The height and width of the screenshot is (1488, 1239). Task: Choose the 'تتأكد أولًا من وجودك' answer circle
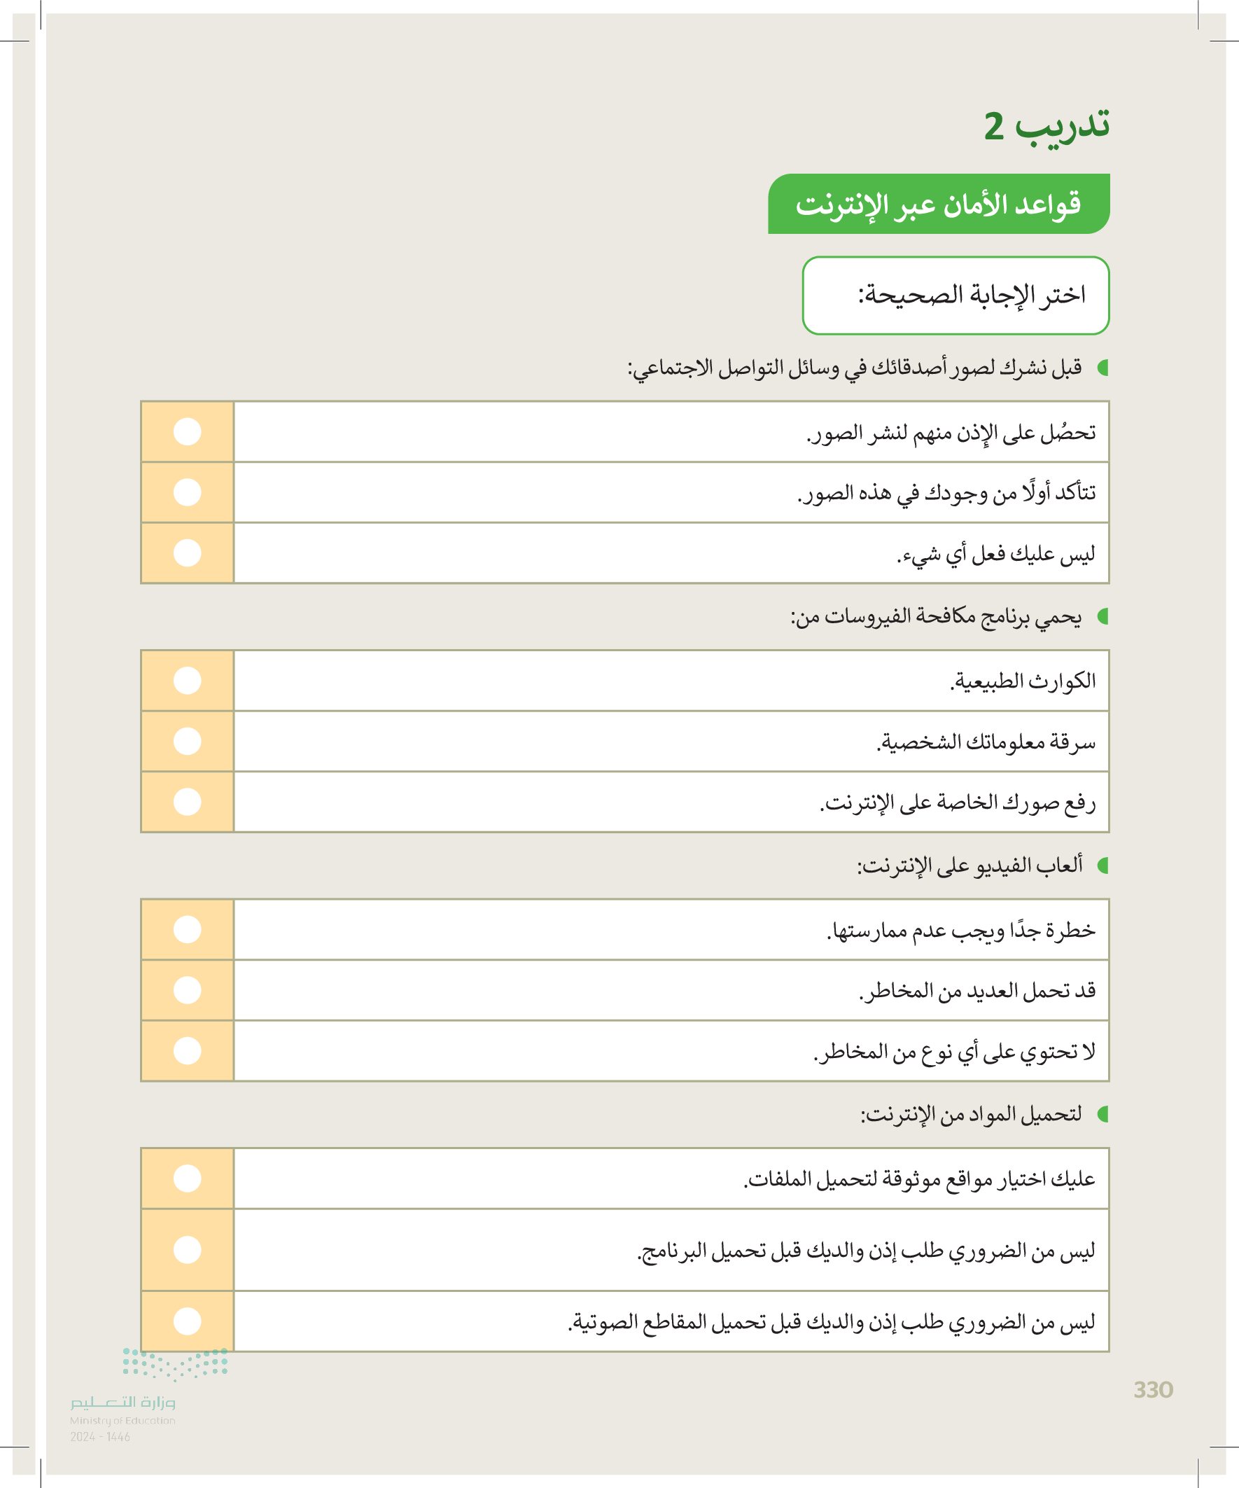tap(187, 492)
